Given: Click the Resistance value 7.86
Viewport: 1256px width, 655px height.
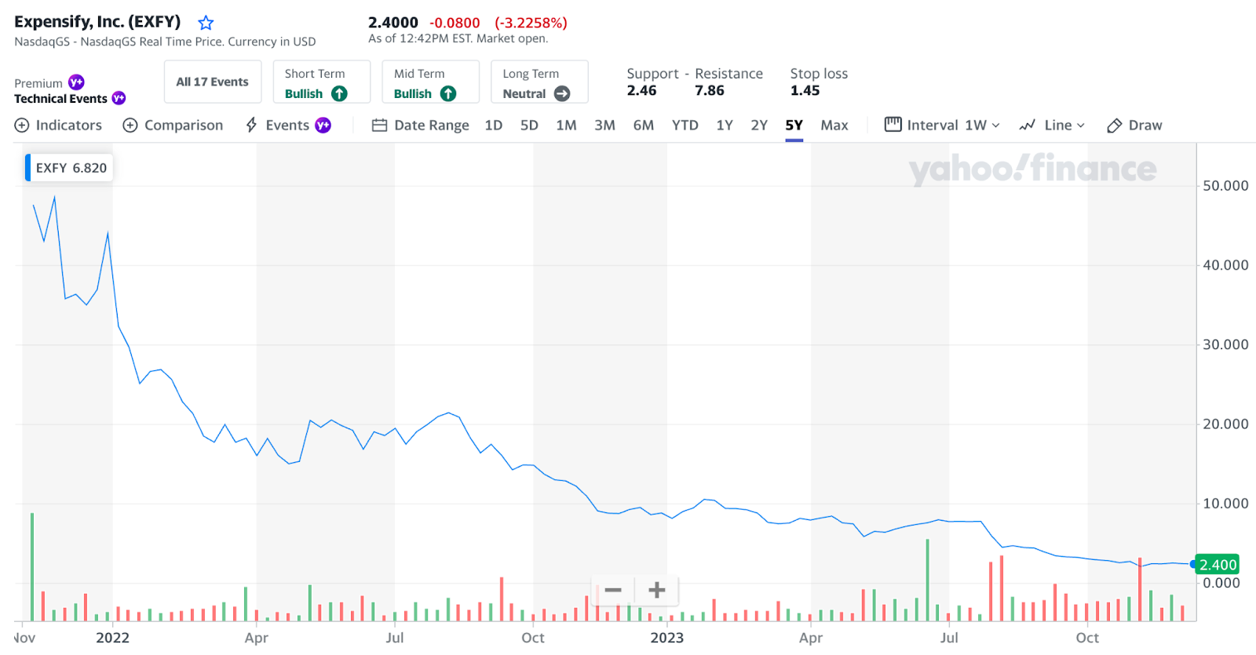Looking at the screenshot, I should point(710,90).
